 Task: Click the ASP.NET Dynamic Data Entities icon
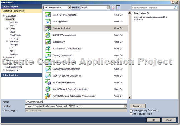pos(48,96)
